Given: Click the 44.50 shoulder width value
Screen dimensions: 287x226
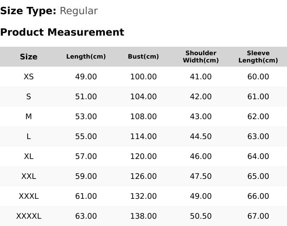Looking at the screenshot, I should (x=201, y=136).
